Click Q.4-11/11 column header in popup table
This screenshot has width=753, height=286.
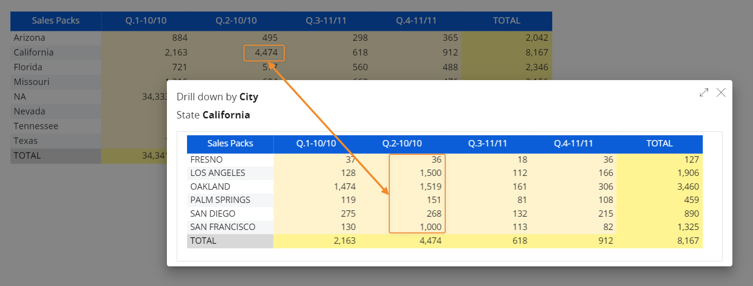click(x=573, y=143)
